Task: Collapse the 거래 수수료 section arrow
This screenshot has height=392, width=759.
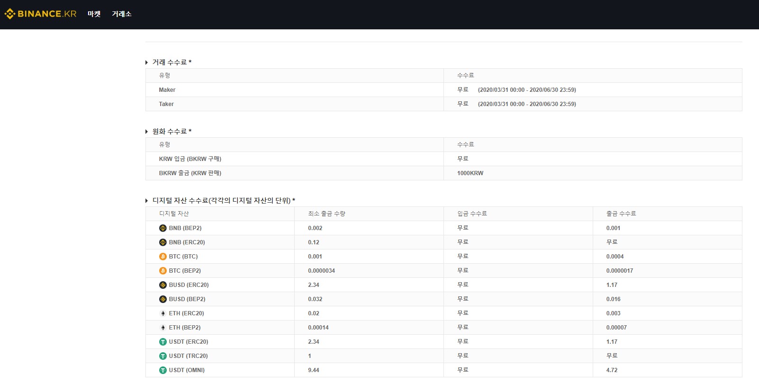Action: pos(147,62)
